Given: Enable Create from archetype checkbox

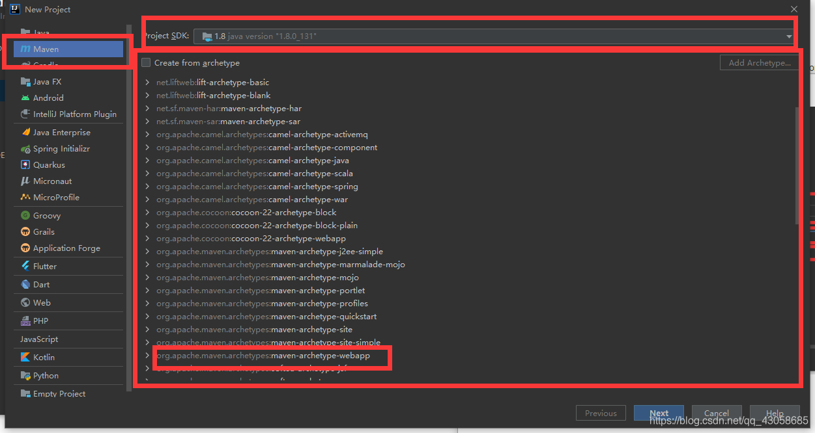Looking at the screenshot, I should pos(146,63).
